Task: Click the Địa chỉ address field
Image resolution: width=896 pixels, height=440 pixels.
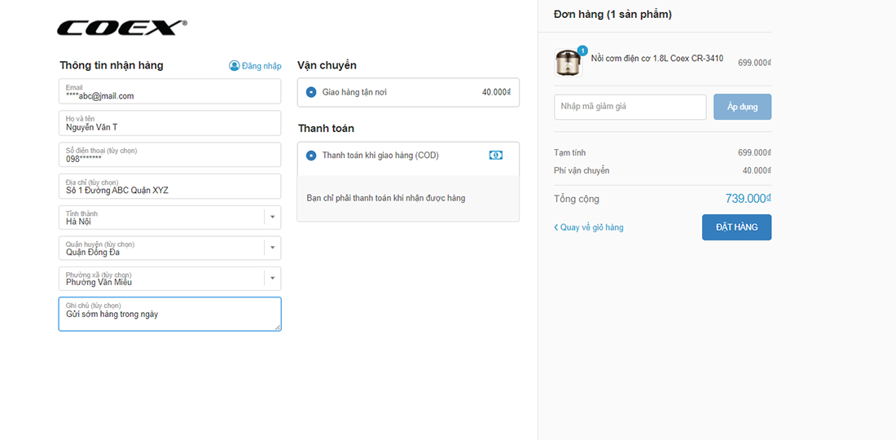Action: [x=169, y=187]
